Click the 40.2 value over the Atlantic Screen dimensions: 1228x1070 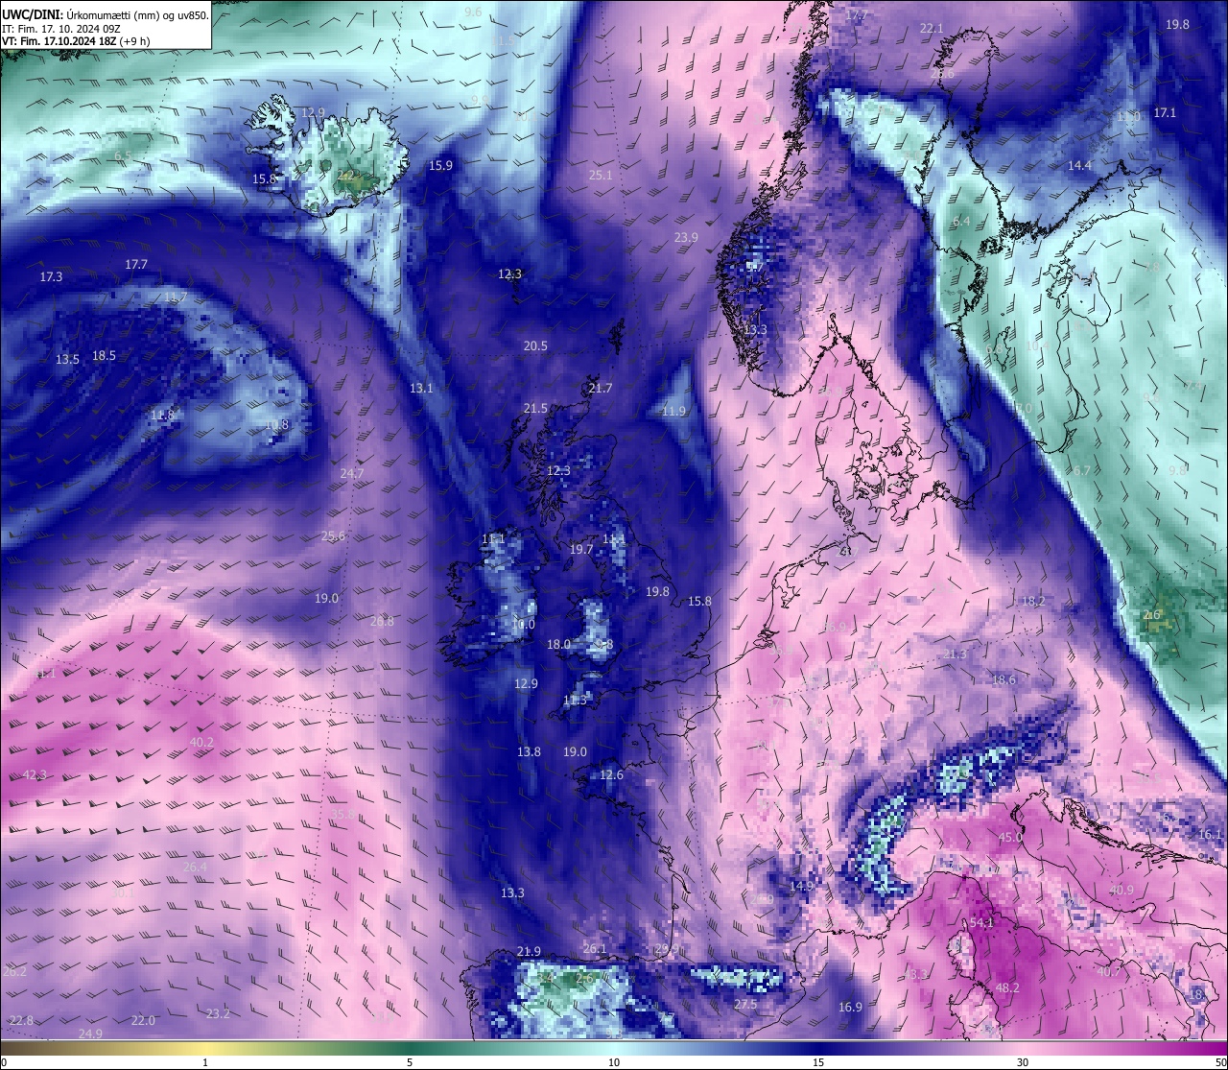coord(201,742)
